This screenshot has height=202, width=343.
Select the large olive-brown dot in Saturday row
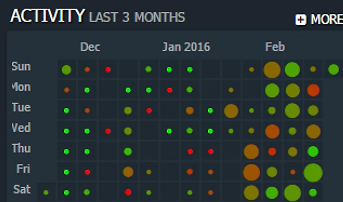251,193
